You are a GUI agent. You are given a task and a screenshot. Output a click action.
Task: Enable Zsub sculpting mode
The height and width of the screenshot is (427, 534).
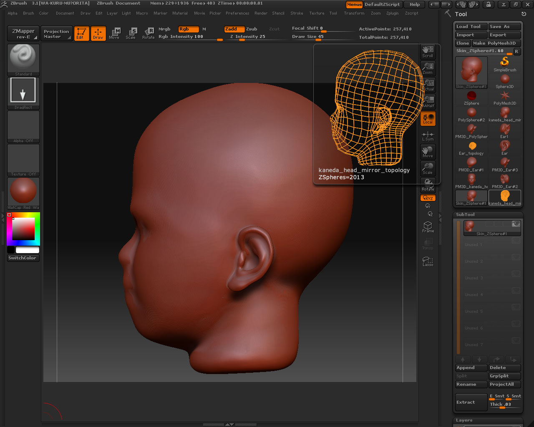252,29
